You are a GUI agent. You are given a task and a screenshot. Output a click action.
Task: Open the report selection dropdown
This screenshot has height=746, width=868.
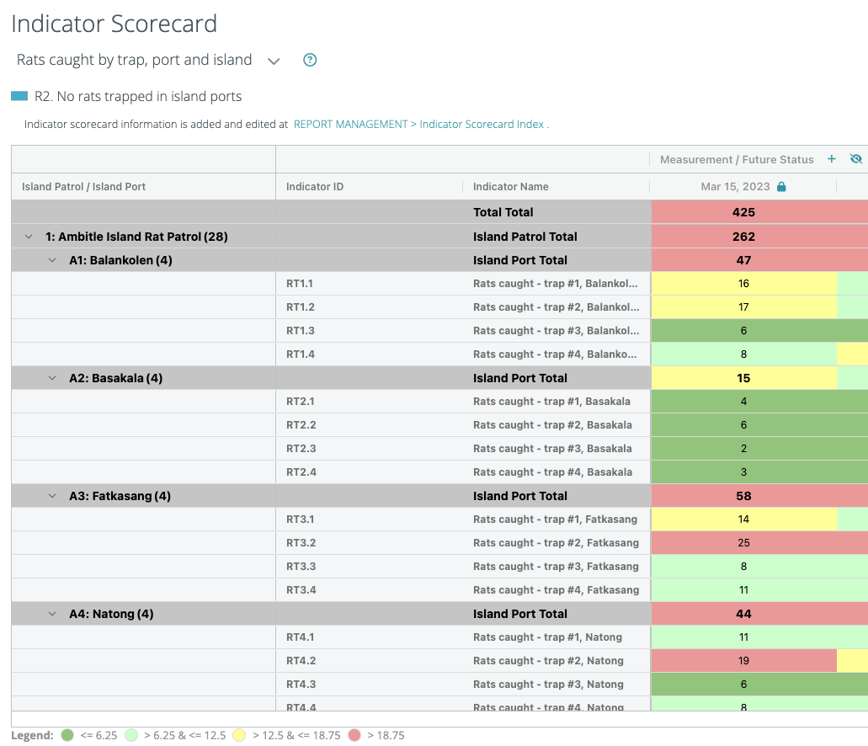[x=273, y=60]
